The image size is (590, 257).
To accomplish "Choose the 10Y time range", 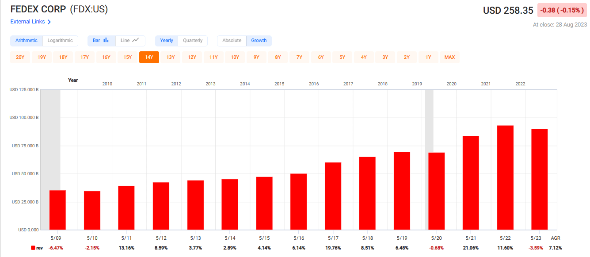I will point(235,57).
